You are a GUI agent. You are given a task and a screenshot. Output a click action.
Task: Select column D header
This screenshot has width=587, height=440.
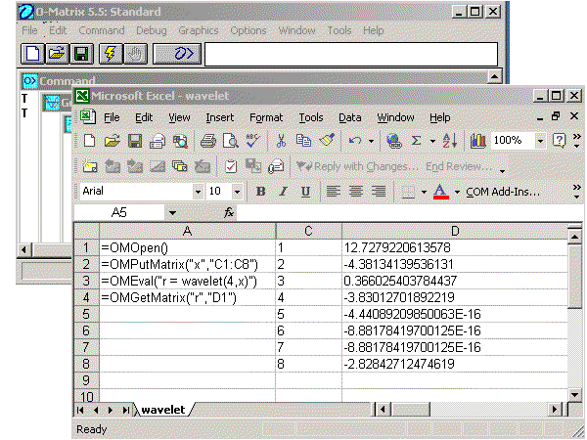[x=455, y=231]
